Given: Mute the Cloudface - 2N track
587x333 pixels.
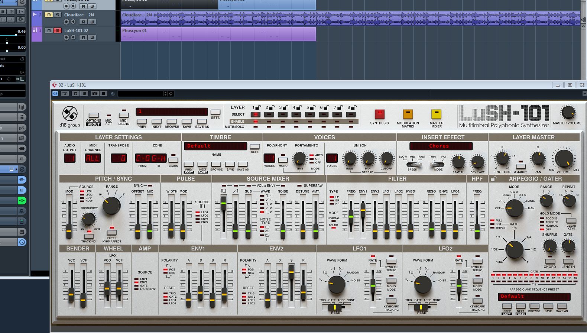Looking at the screenshot, I should click(49, 15).
